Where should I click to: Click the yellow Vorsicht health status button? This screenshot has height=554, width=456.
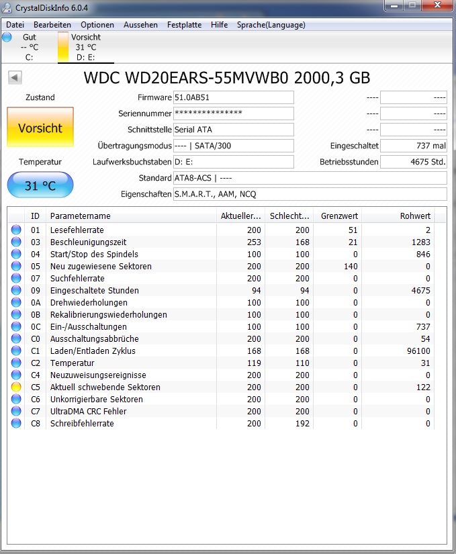[40, 128]
